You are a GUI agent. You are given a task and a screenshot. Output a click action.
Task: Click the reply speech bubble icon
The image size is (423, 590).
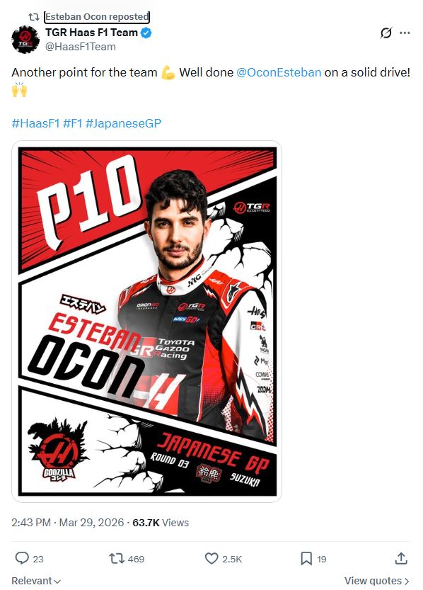point(22,558)
